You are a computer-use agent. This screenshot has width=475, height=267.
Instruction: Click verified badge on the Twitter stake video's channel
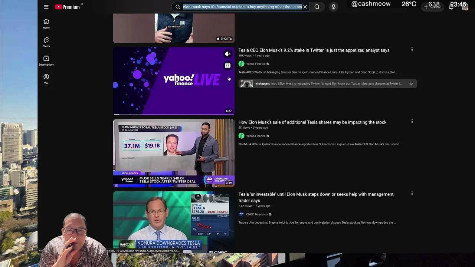(x=268, y=64)
